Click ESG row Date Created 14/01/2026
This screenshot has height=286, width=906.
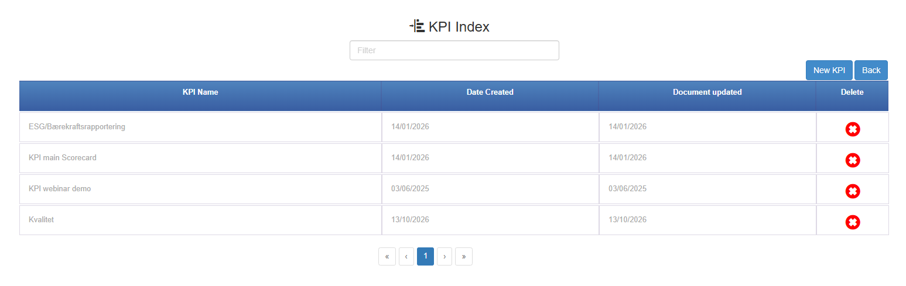point(490,127)
